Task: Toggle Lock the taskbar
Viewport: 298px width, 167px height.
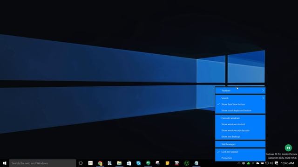Action: [x=240, y=152]
